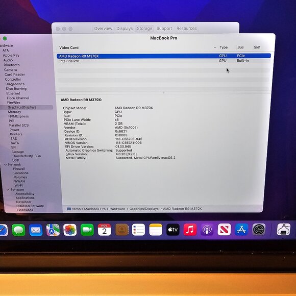Open Maps app in Dock
Image resolution: width=296 pixels, height=296 pixels.
coord(53,230)
